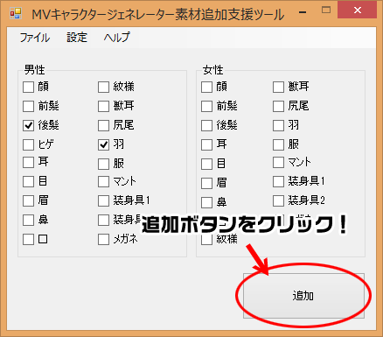Check マント in the 女性 group
Image resolution: width=383 pixels, height=337 pixels.
coord(278,162)
